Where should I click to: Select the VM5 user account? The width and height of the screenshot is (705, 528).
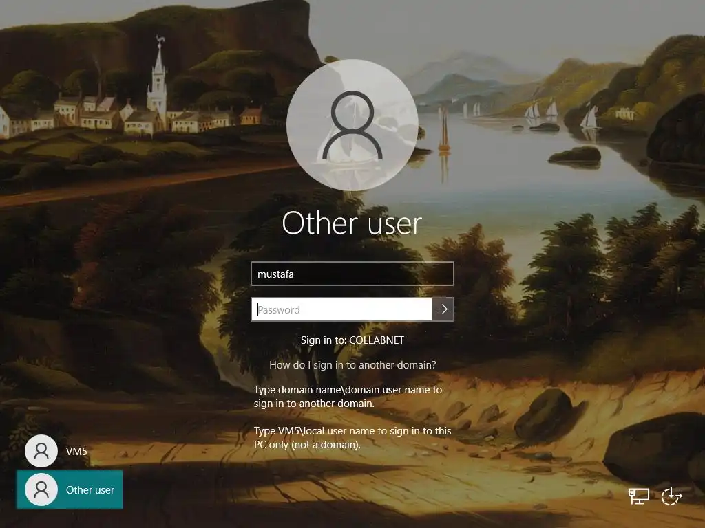(x=56, y=451)
